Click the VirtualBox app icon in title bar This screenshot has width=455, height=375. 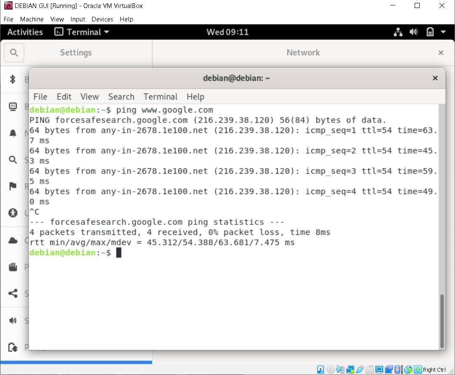point(8,5)
